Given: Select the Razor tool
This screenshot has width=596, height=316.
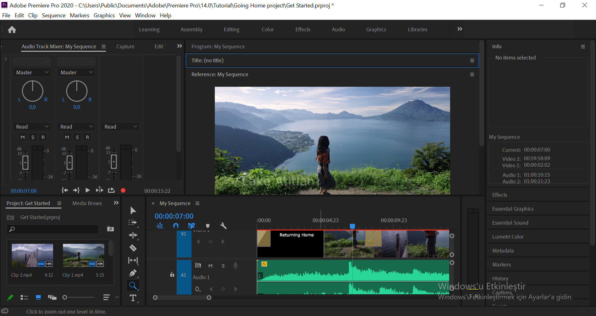Looking at the screenshot, I should pyautogui.click(x=133, y=248).
